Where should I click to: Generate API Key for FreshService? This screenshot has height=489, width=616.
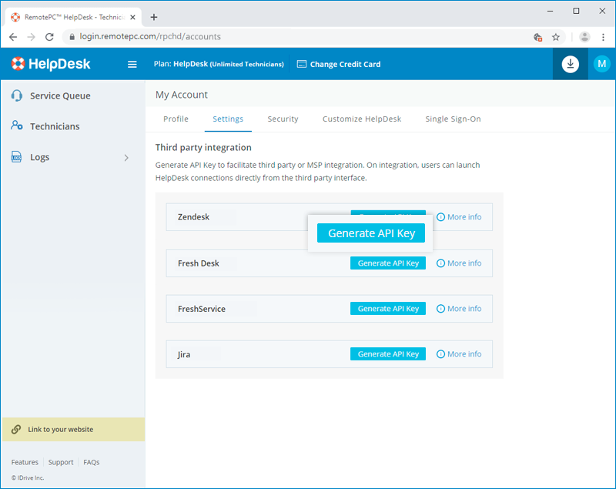[387, 308]
